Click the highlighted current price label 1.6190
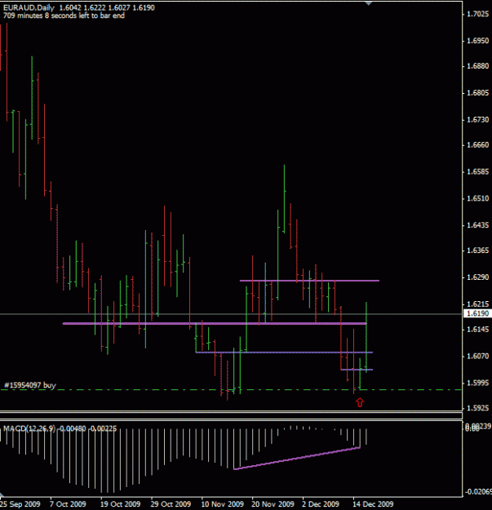The width and height of the screenshot is (492, 510). coord(477,313)
